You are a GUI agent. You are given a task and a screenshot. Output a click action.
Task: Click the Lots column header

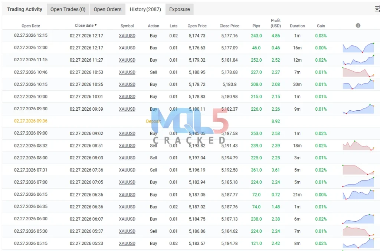point(173,26)
